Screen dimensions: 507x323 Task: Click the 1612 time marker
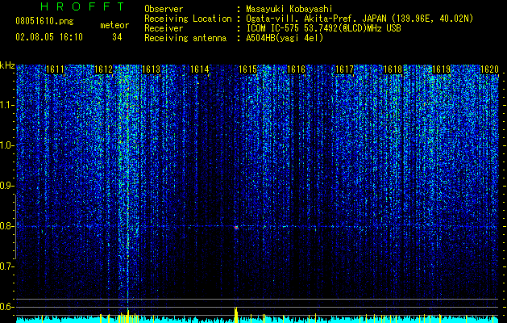click(x=103, y=69)
